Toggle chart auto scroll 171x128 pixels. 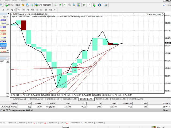(x=84, y=5)
